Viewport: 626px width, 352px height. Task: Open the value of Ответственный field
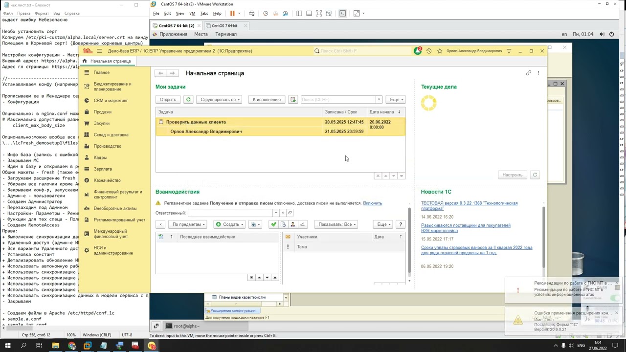point(290,213)
